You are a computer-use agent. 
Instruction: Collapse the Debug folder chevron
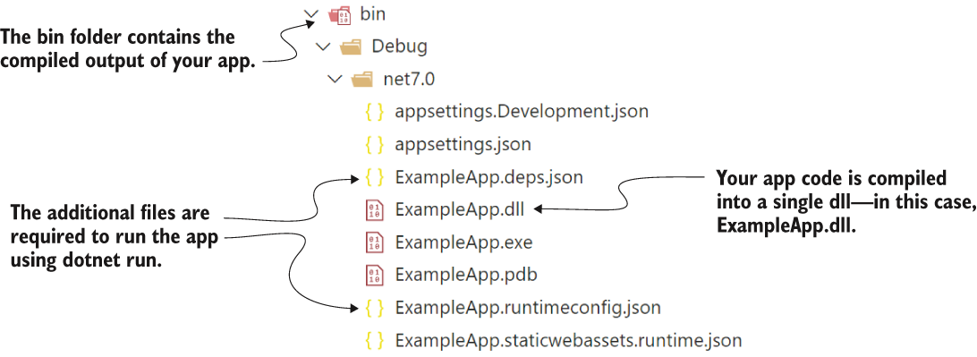coord(322,47)
